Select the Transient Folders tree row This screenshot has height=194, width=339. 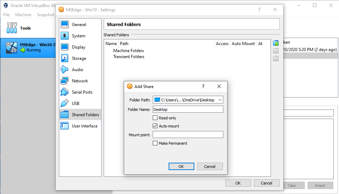[129, 57]
